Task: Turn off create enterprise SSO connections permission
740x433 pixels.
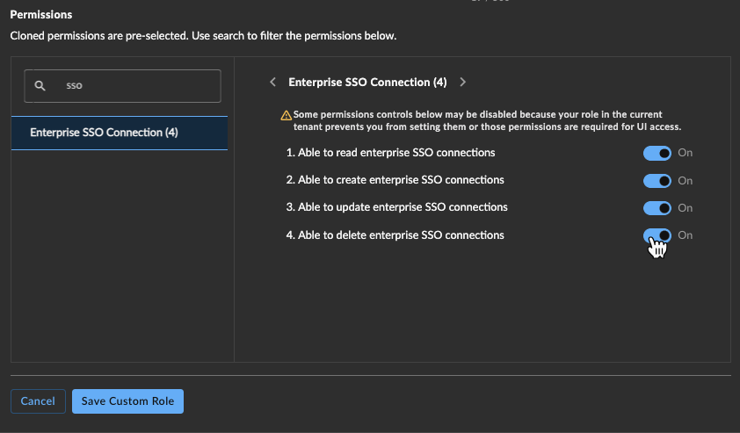Action: [657, 181]
